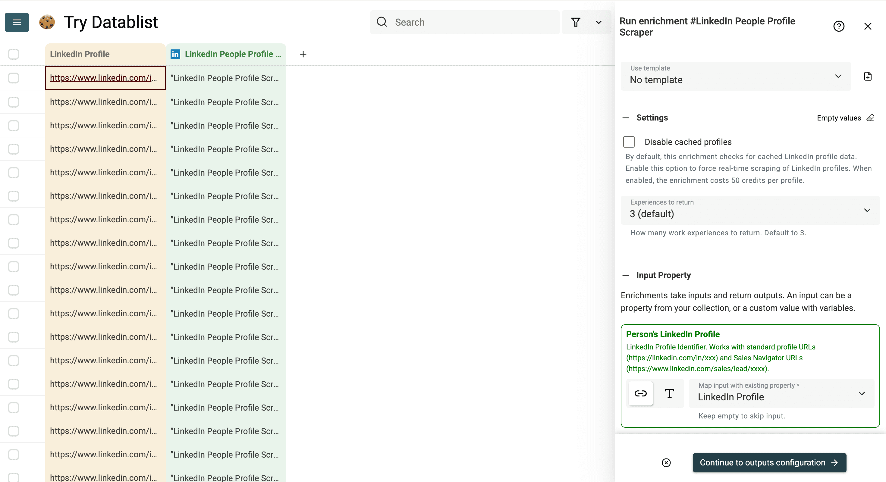
Task: Select checkbox of the first profile row
Action: (13, 78)
